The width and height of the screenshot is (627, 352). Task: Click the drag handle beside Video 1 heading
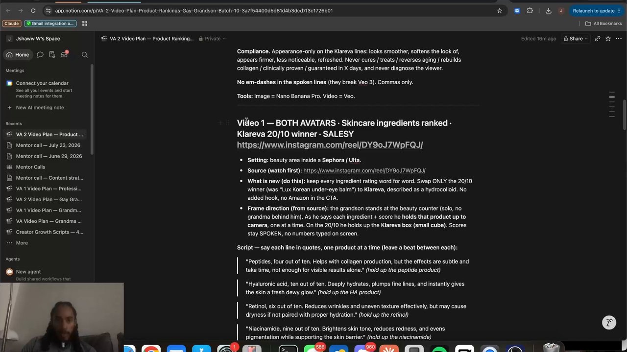[x=227, y=123]
